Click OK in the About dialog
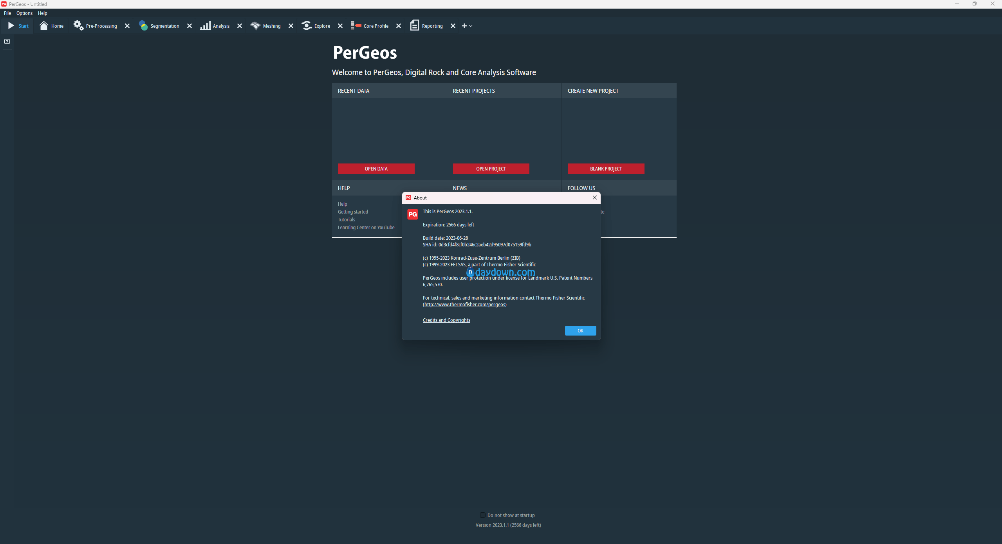This screenshot has height=544, width=1002. point(580,331)
